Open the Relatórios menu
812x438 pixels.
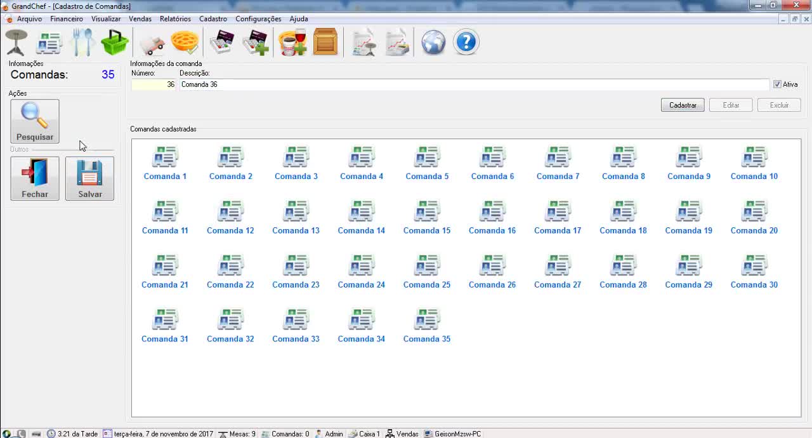pyautogui.click(x=175, y=19)
